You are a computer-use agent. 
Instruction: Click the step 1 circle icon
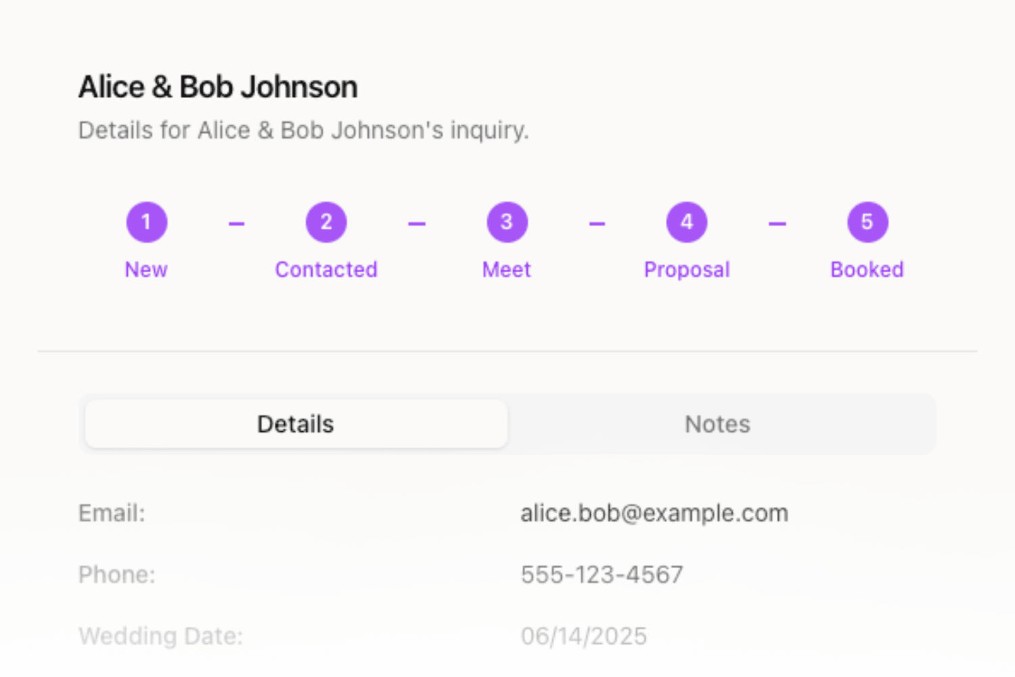click(146, 222)
